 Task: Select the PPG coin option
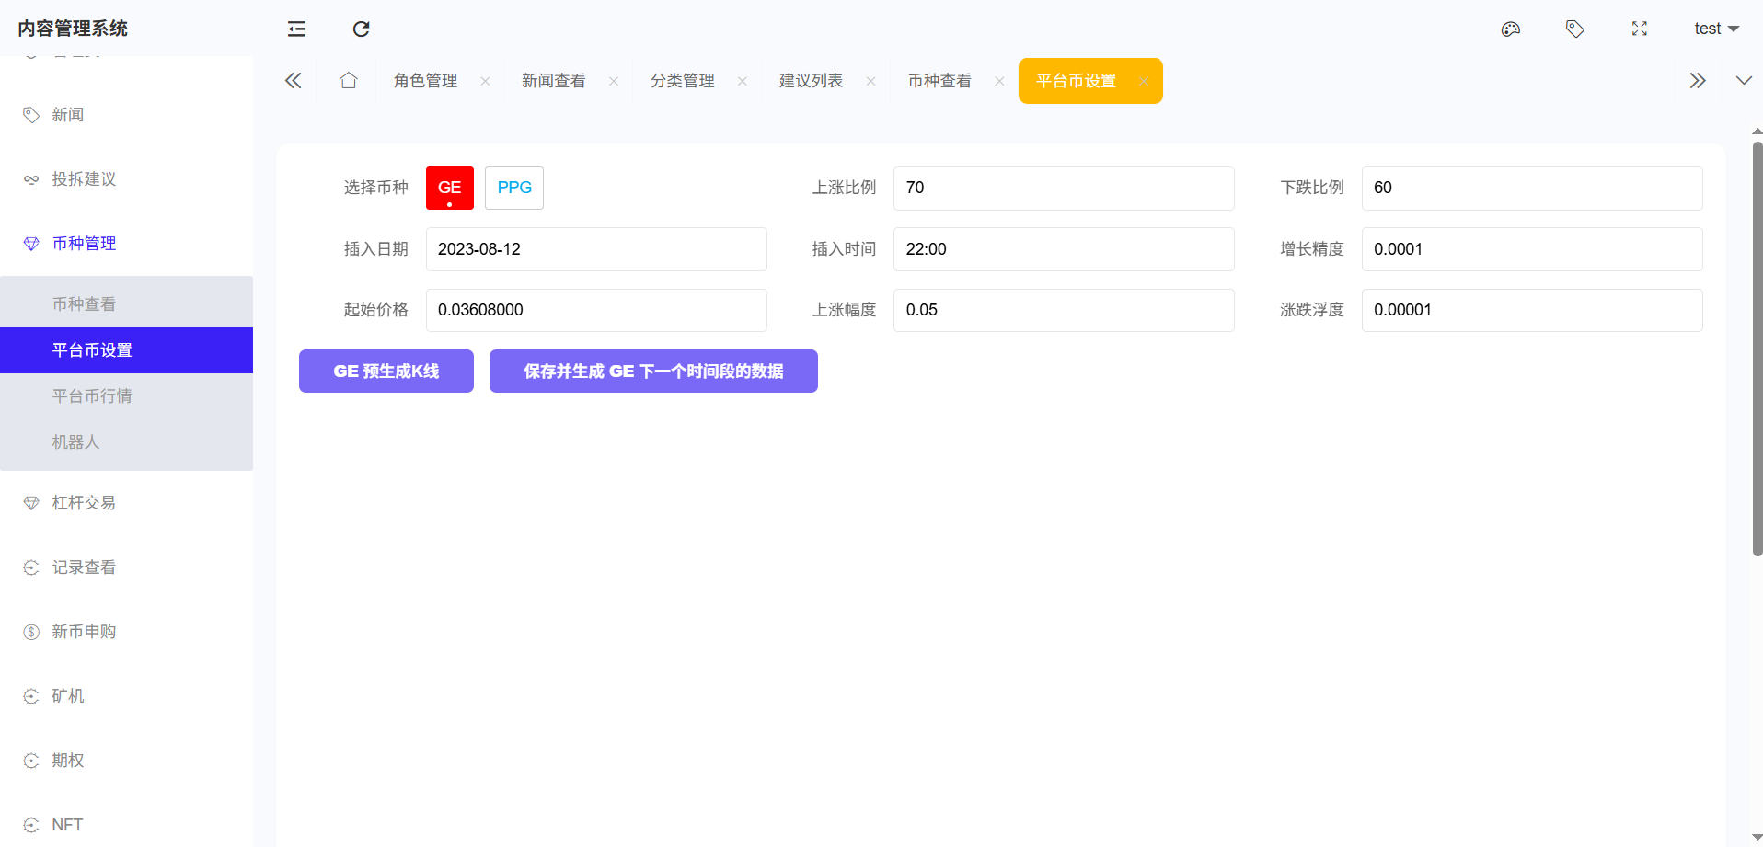[x=513, y=188]
